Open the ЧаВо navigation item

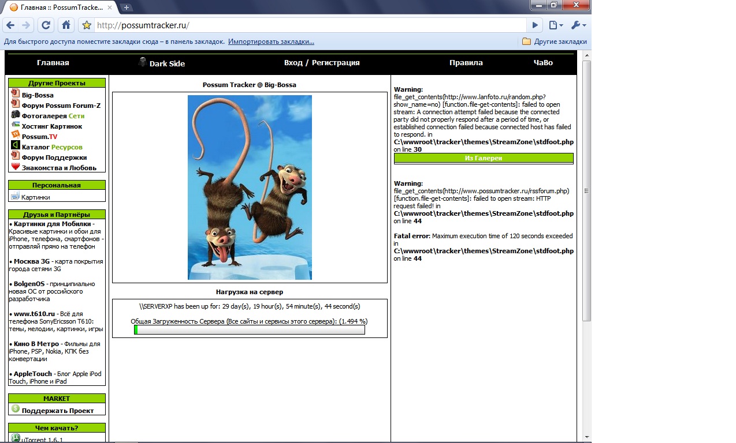543,63
